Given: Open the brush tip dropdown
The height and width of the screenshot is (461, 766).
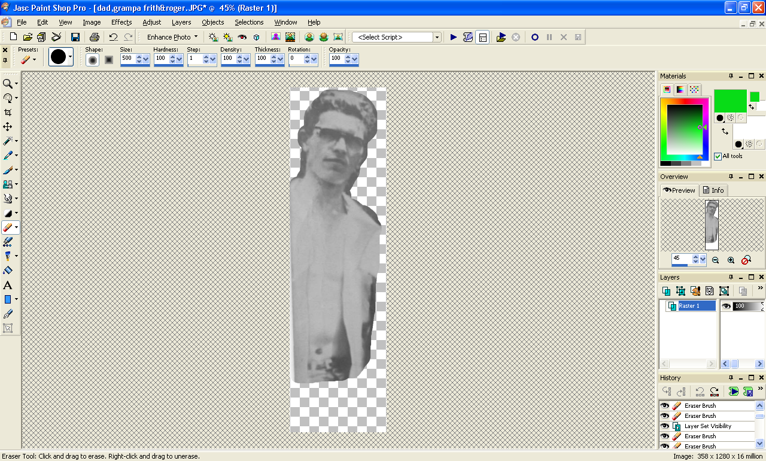Looking at the screenshot, I should pyautogui.click(x=70, y=57).
